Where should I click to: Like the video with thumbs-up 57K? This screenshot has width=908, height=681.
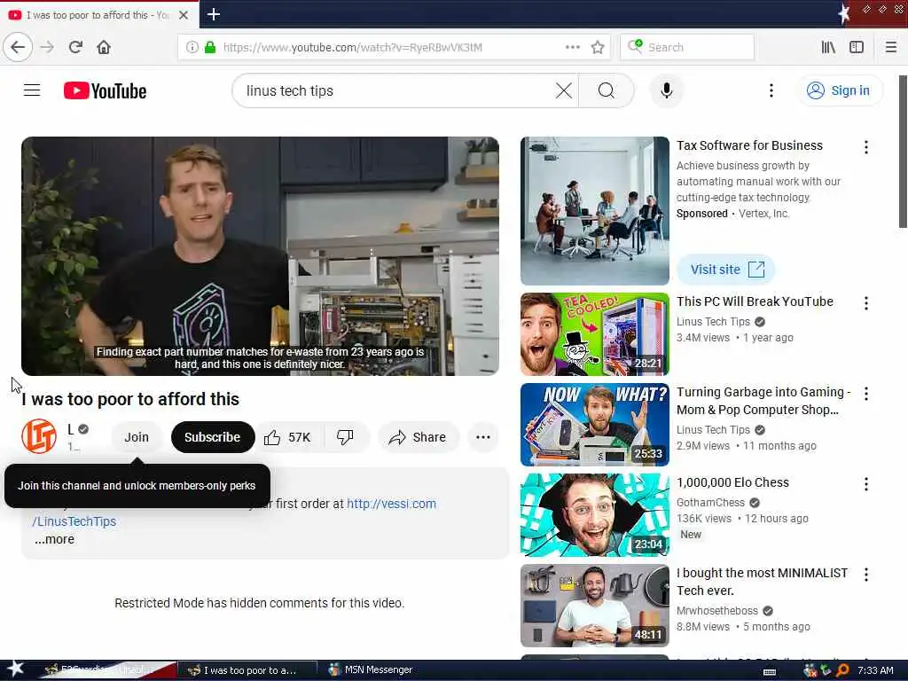point(288,437)
